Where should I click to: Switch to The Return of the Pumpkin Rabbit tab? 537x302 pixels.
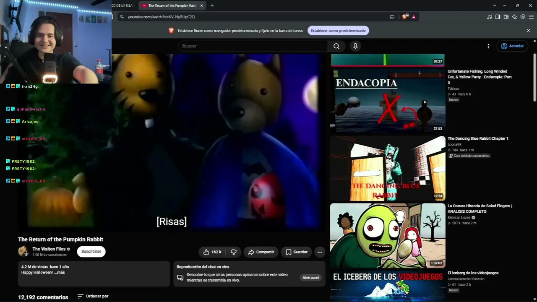coord(172,5)
